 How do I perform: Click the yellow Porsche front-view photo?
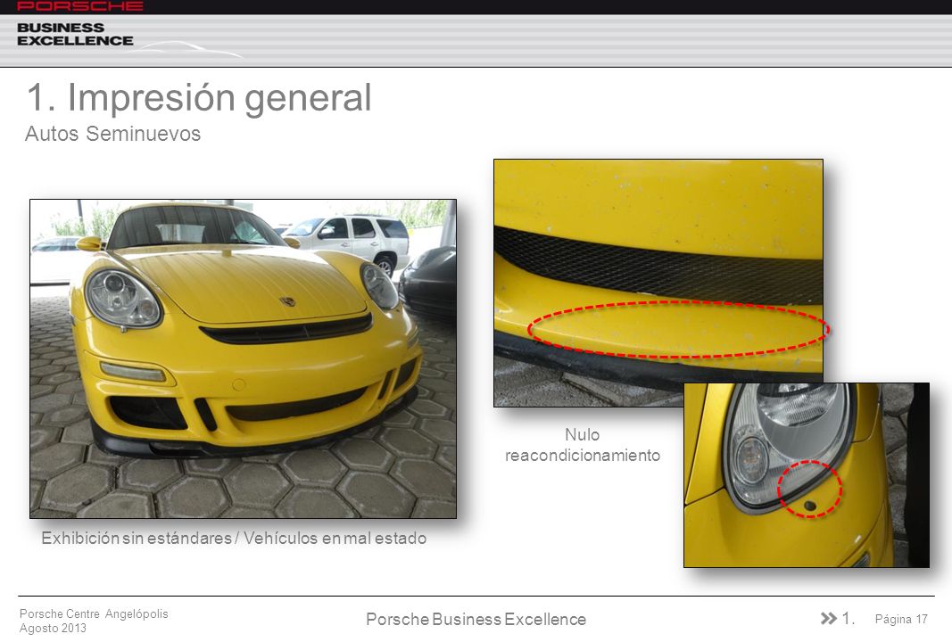[243, 358]
